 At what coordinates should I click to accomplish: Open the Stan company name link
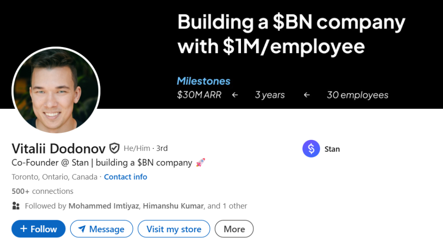332,149
